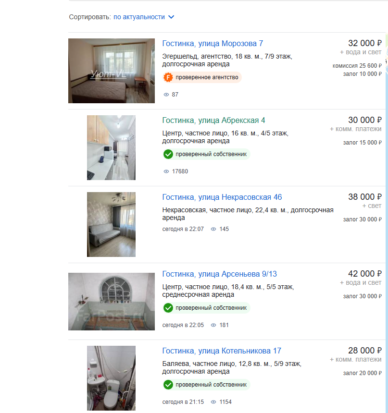Open sofa room photo of Некрасовская 46
Image resolution: width=388 pixels, height=413 pixels.
pyautogui.click(x=112, y=225)
